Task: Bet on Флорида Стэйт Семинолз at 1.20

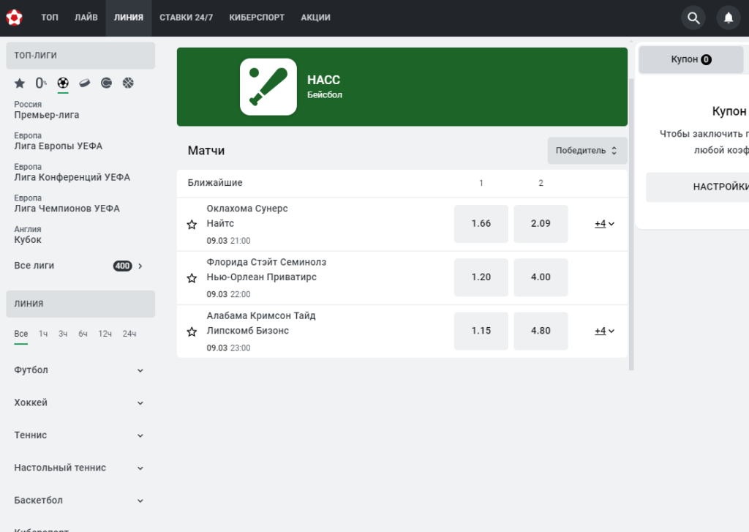Action: (481, 277)
